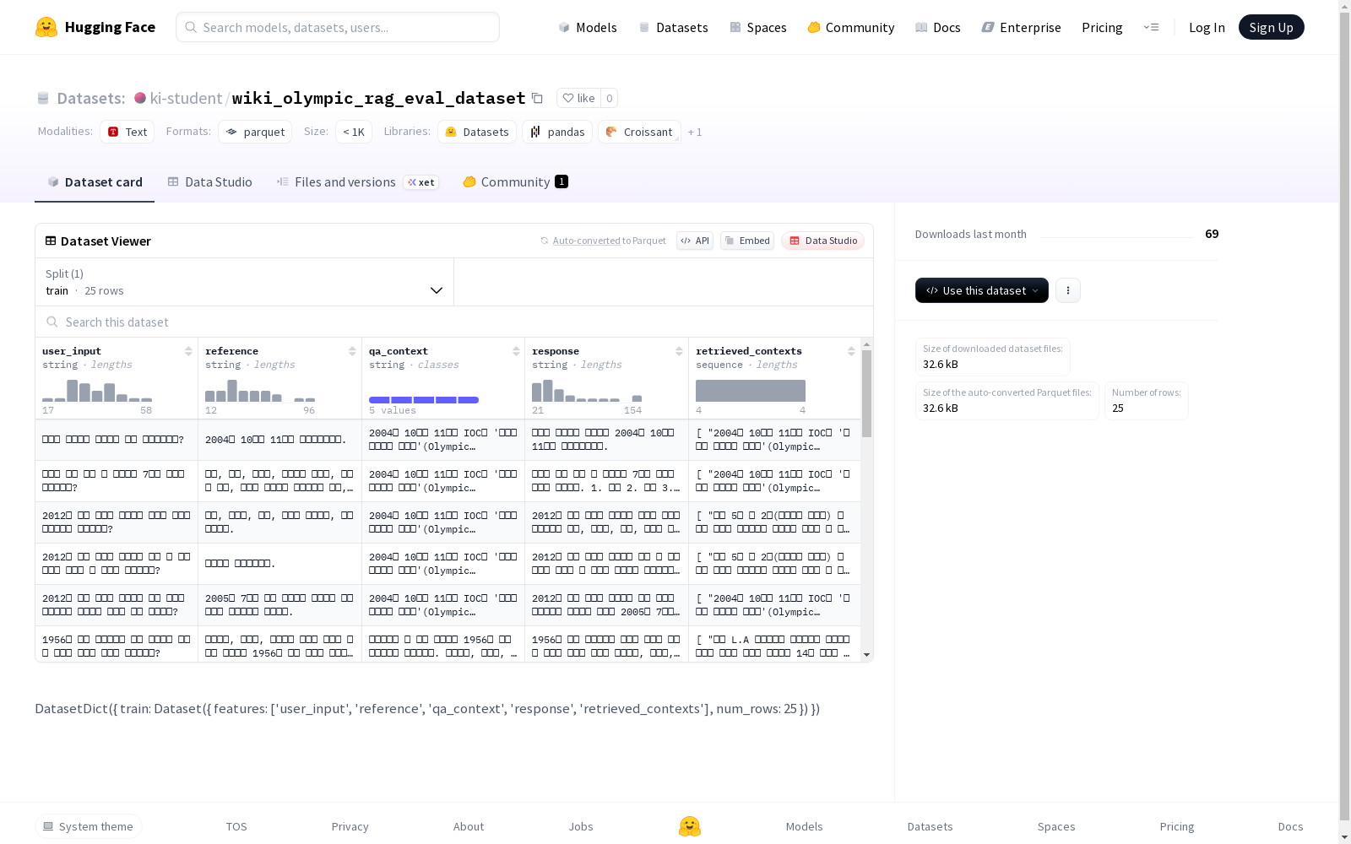The width and height of the screenshot is (1351, 844).
Task: Open Docs in top navigation
Action: (x=937, y=27)
